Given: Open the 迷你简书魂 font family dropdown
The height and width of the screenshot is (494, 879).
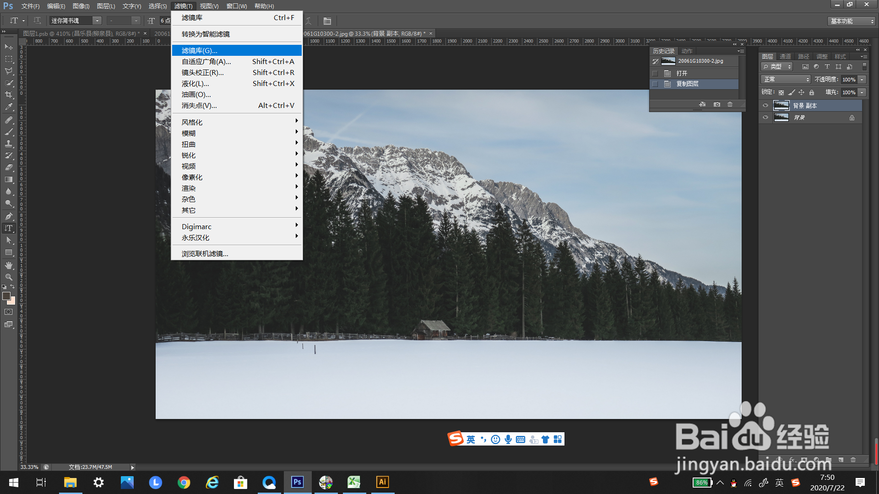Looking at the screenshot, I should coord(97,21).
